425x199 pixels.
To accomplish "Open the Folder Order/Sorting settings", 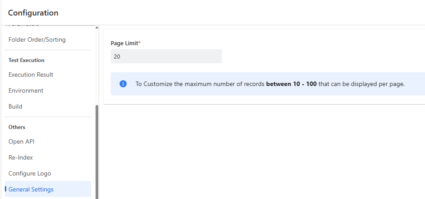I will (x=37, y=39).
